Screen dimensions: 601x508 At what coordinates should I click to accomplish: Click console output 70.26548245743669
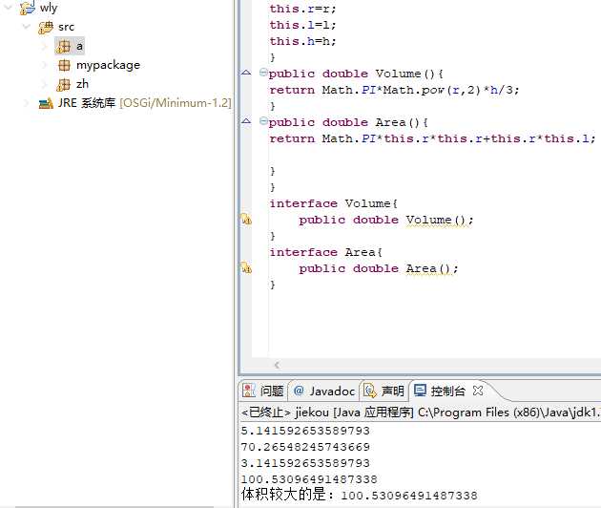(x=305, y=447)
